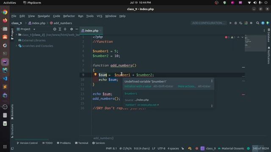Open the Version Control tool window
Image resolution: width=271 pixels, height=152 pixels.
coord(27,143)
